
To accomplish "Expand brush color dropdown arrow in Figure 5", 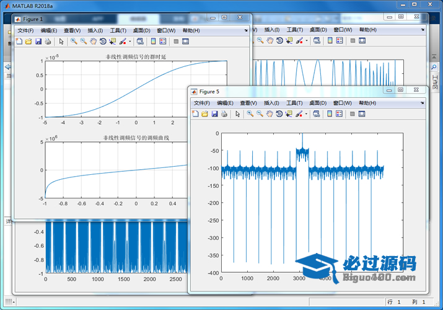I will pyautogui.click(x=306, y=115).
